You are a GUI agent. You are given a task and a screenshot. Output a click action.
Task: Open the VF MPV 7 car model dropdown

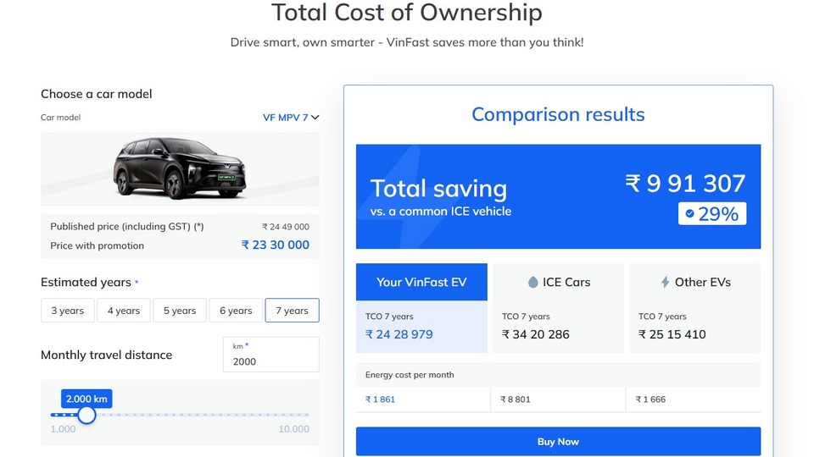(x=291, y=118)
